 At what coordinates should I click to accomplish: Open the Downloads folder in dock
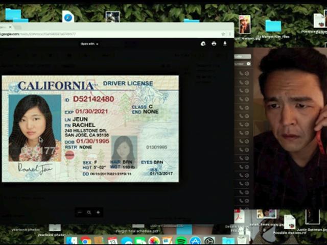pyautogui.click(x=228, y=241)
